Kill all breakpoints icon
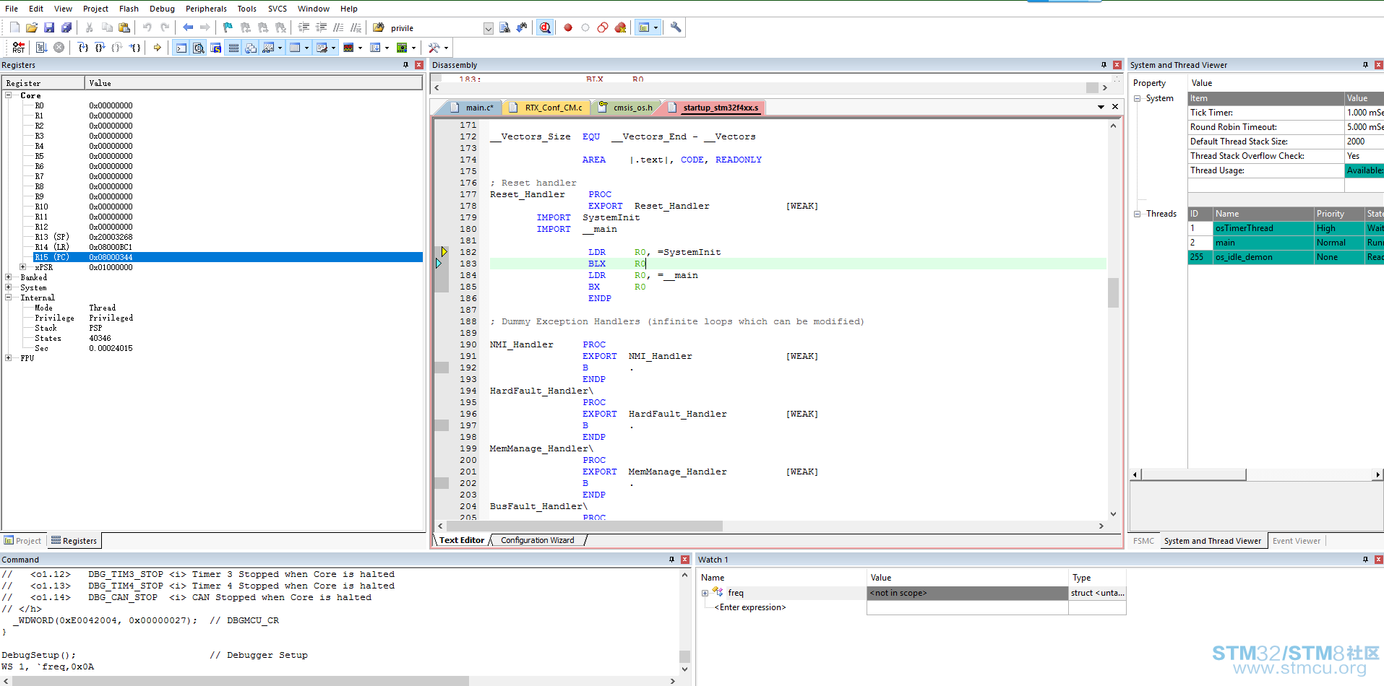 [620, 27]
